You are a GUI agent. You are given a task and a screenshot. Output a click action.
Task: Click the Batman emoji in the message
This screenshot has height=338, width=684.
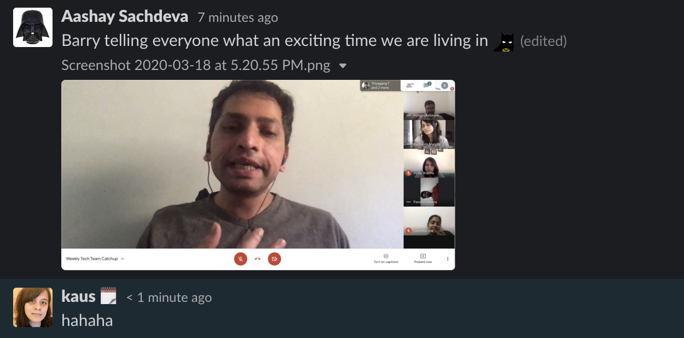coord(504,42)
